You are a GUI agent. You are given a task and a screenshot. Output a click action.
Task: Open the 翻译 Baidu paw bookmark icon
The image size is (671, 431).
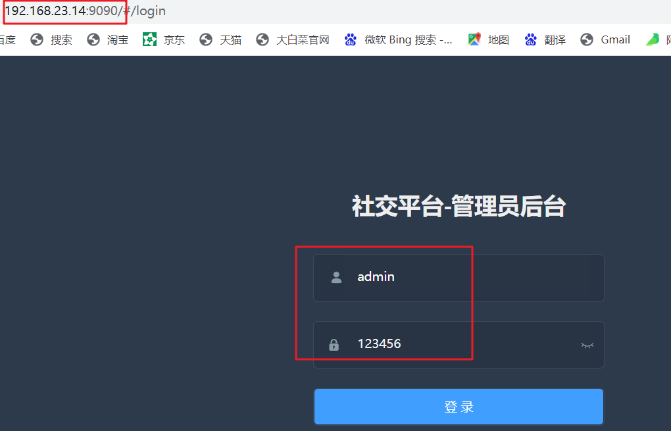(531, 39)
